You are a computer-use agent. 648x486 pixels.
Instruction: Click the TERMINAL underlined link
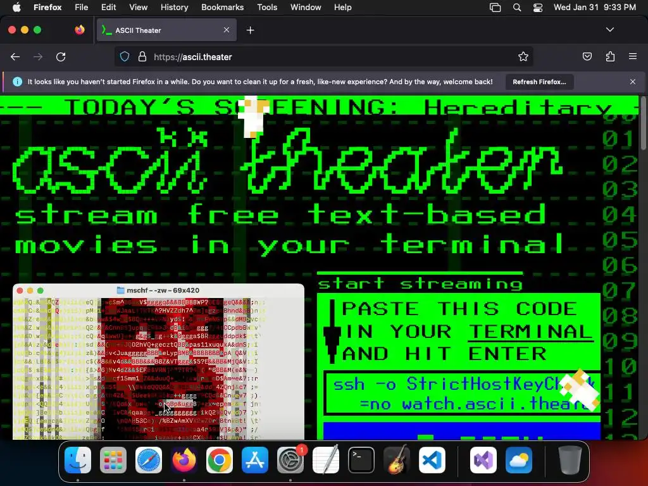tap(531, 332)
